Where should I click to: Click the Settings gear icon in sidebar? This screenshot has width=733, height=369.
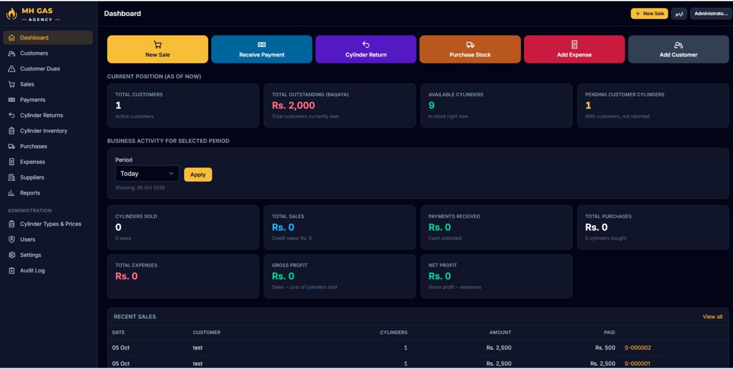coord(11,255)
